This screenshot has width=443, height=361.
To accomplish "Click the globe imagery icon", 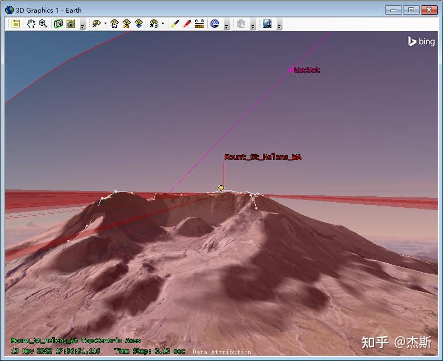I will tap(215, 24).
